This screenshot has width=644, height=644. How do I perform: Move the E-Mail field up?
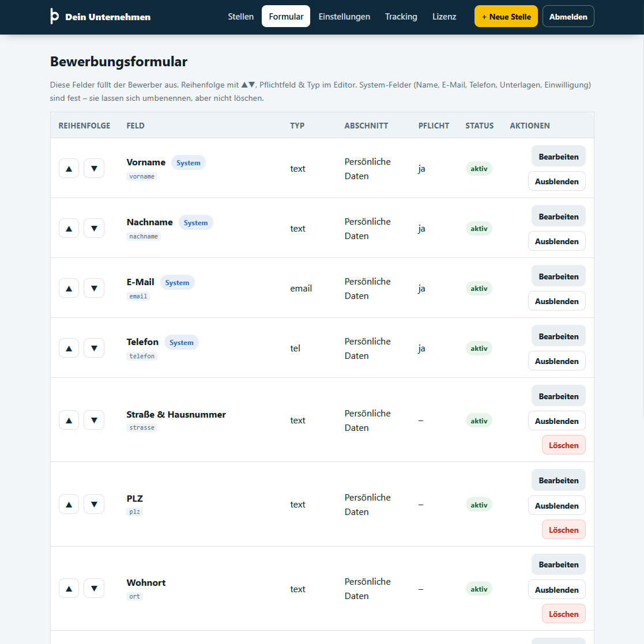click(69, 289)
